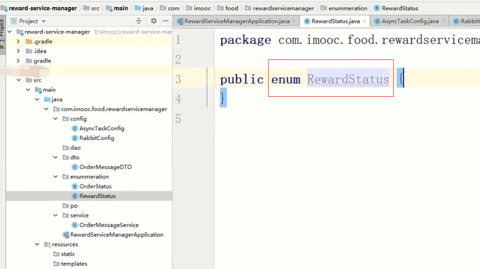480x269 pixels.
Task: Click the AsyncTaskConfig class icon in tree
Action: 74,129
